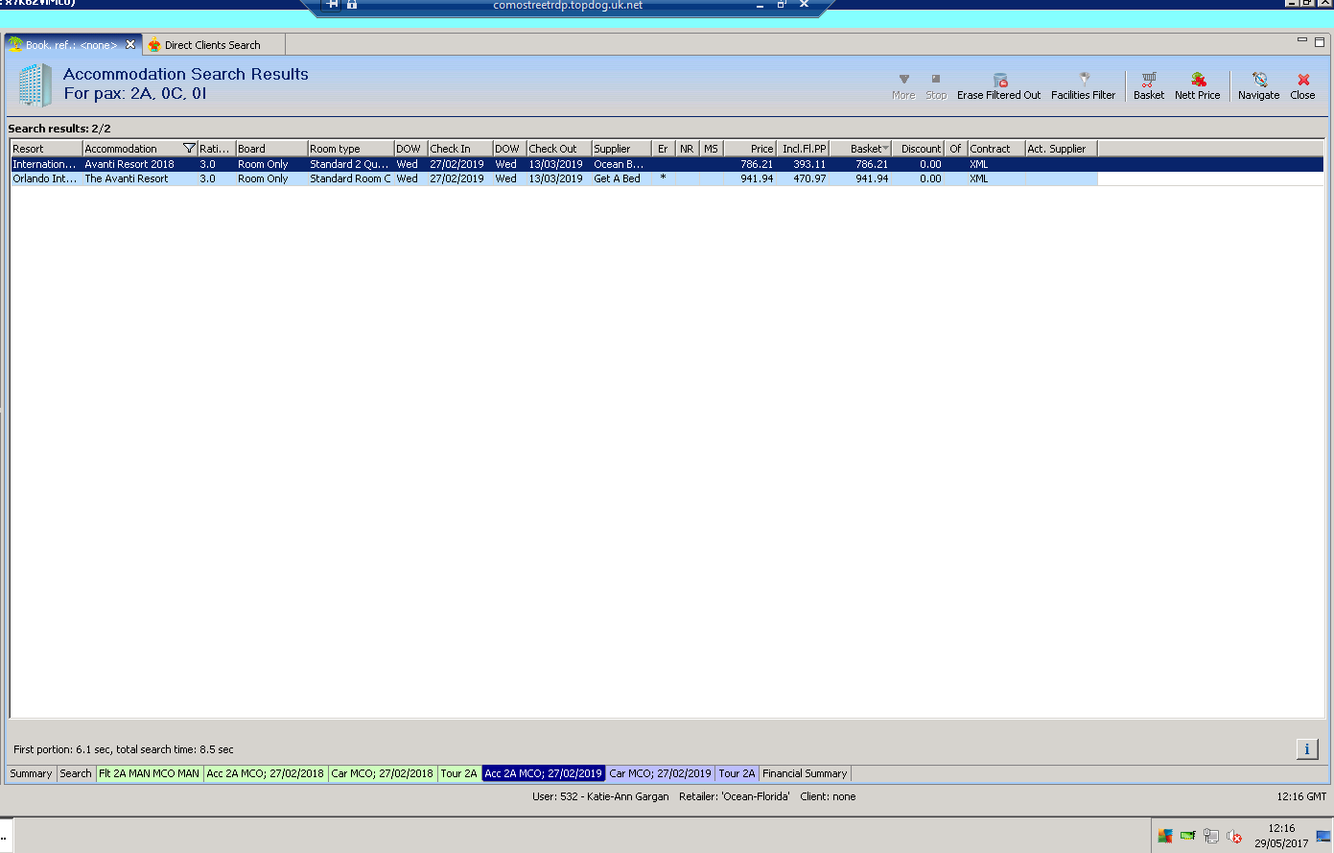
Task: Sort by the Price column header
Action: coord(750,149)
